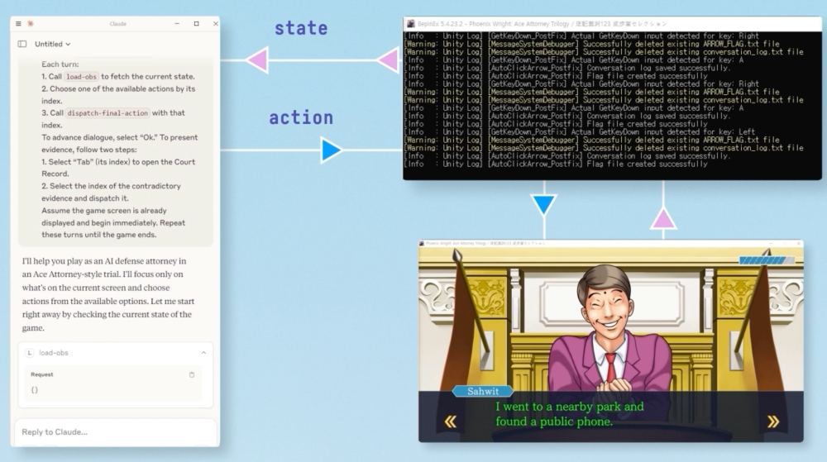This screenshot has height=462, width=827.
Task: Go back with the left double-arrow in game
Action: pyautogui.click(x=451, y=422)
